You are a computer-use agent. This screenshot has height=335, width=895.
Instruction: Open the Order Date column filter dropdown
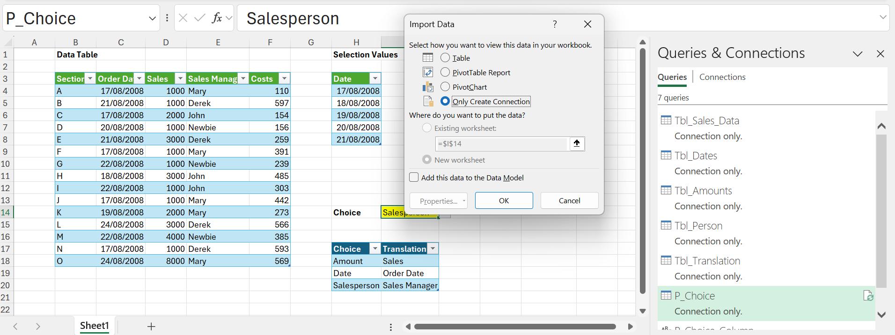click(x=139, y=78)
